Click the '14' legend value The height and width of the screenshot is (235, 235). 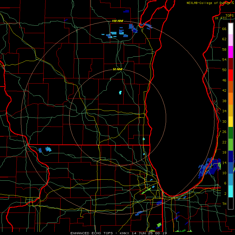pyautogui.click(x=224, y=163)
